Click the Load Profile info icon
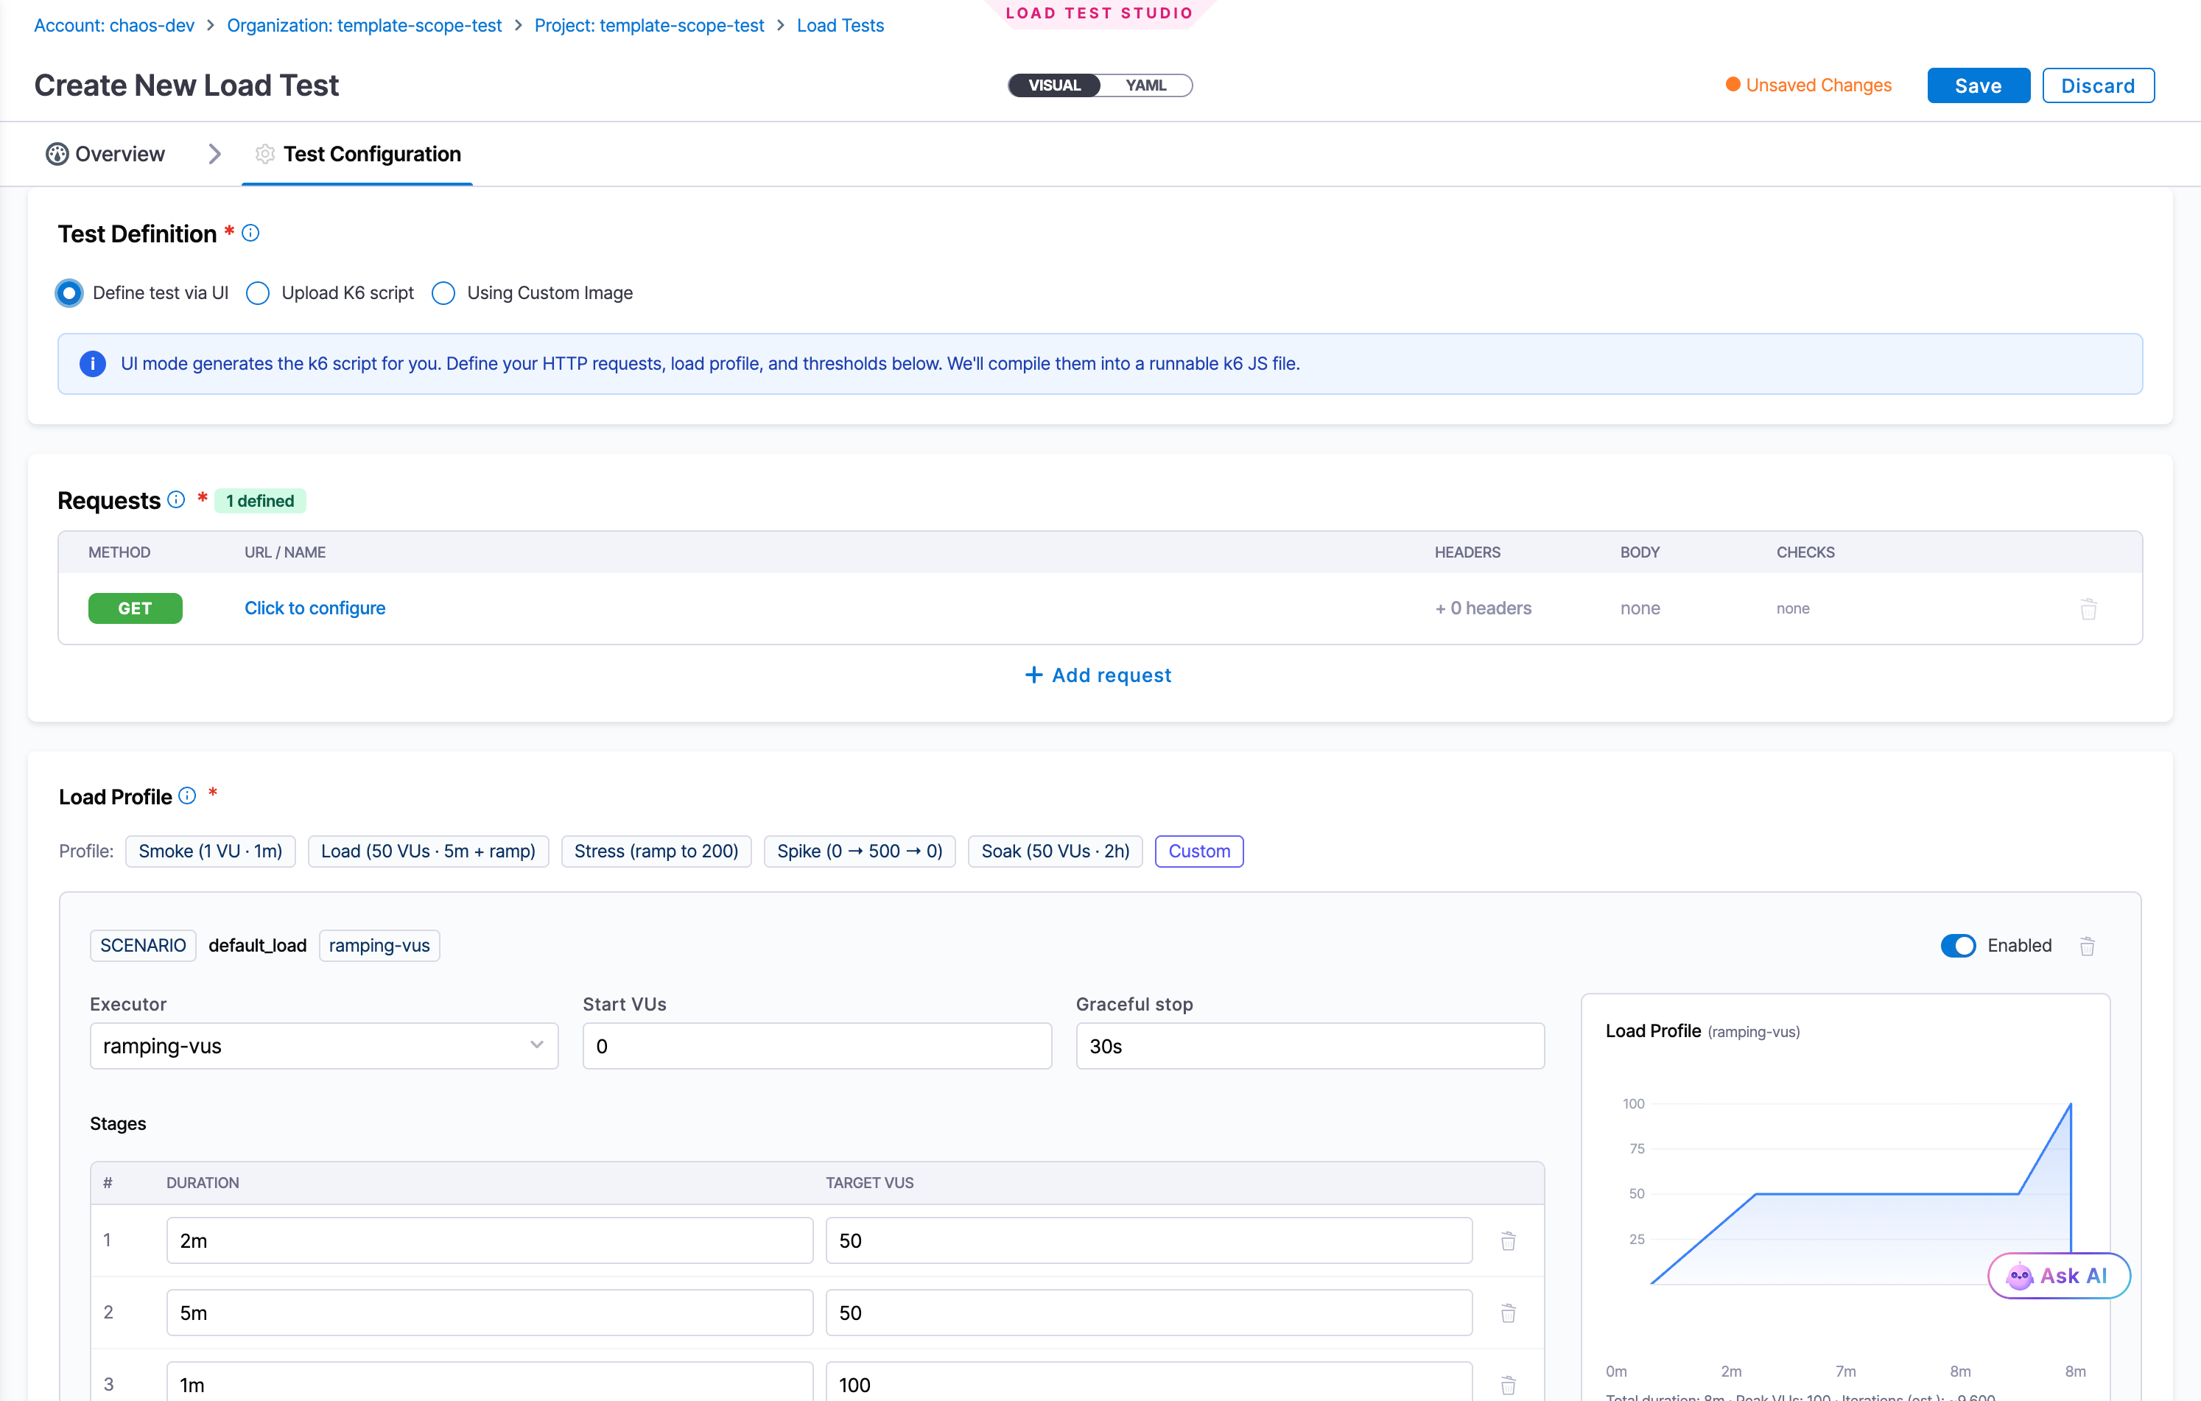 [x=187, y=795]
